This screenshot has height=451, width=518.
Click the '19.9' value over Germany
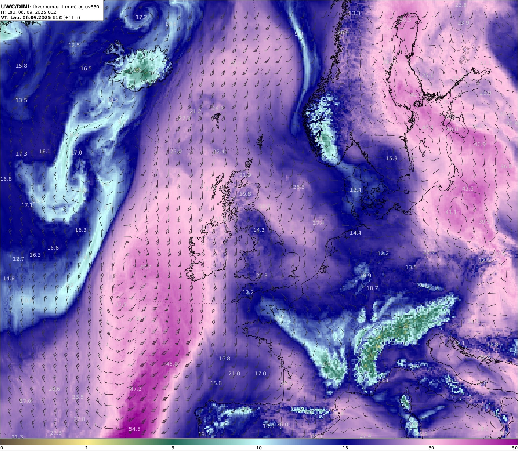[x=365, y=276]
